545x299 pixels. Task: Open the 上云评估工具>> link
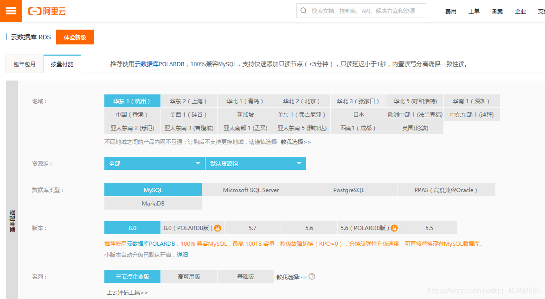pos(127,293)
